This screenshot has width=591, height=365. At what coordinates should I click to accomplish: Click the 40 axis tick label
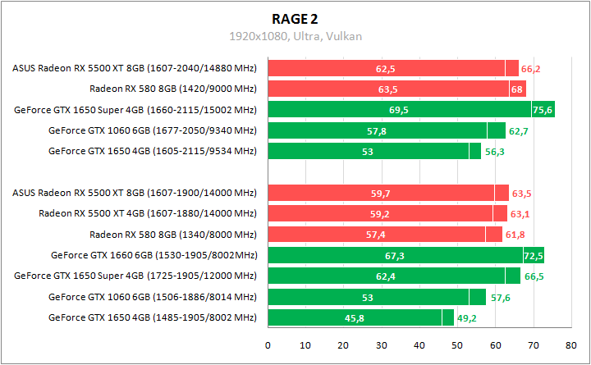(x=419, y=345)
